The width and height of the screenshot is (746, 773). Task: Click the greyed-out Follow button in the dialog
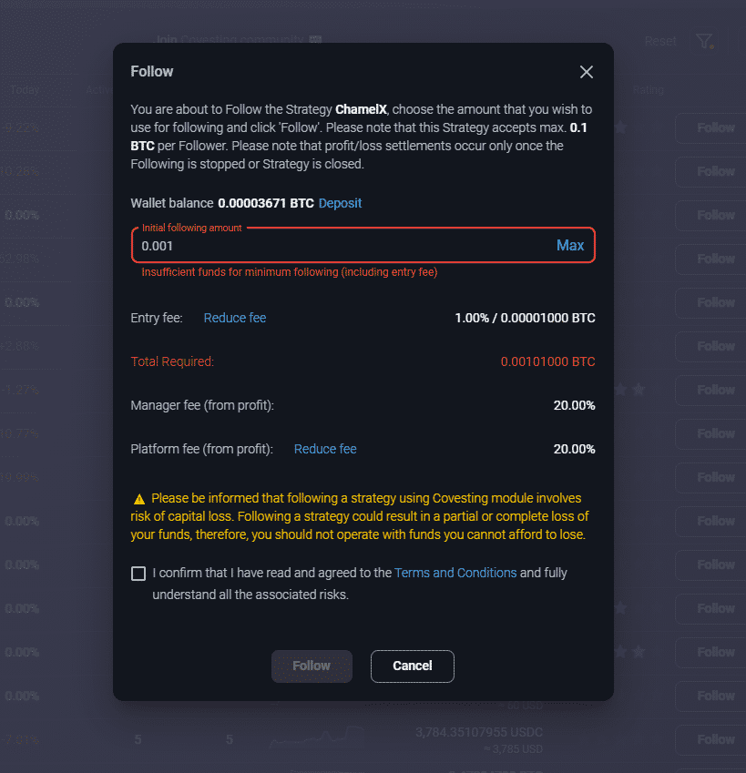pos(312,666)
